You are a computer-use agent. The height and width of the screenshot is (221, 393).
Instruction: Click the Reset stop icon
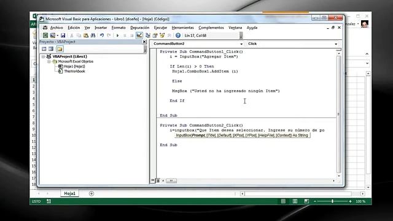click(x=131, y=36)
